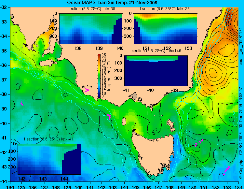Screen dimensions: 244x189
Task: Select the magenta drifter track near 142.7°E, -39.5
Action: [x=109, y=117]
